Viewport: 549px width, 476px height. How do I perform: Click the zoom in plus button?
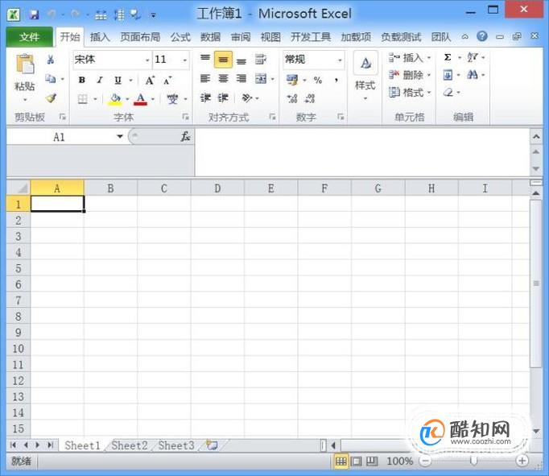[522, 461]
